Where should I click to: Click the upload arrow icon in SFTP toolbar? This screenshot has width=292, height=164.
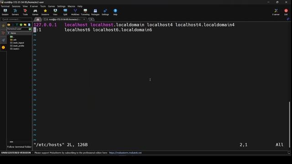click(17, 25)
